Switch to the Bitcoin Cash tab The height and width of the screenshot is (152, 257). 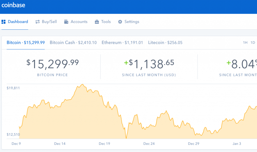click(x=73, y=43)
